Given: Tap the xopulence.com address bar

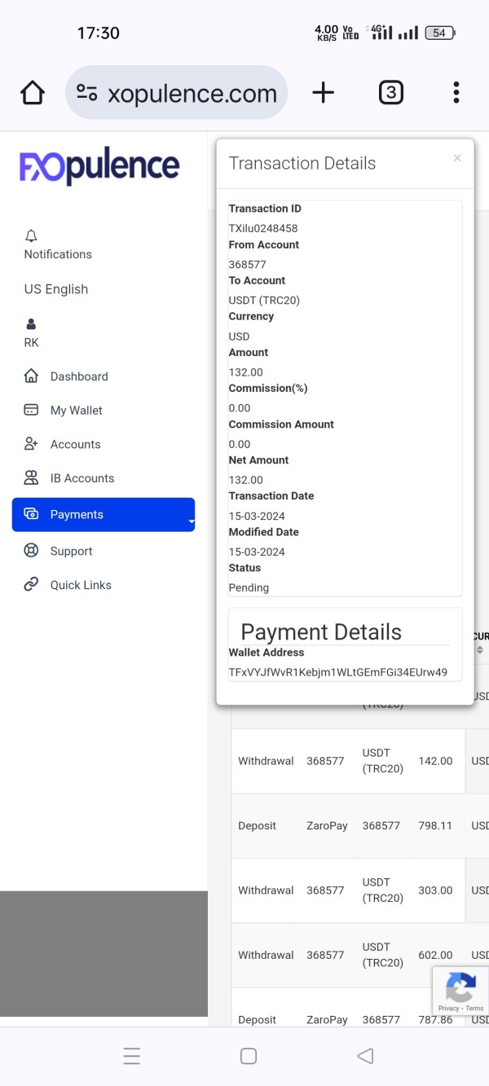Looking at the screenshot, I should pyautogui.click(x=176, y=93).
